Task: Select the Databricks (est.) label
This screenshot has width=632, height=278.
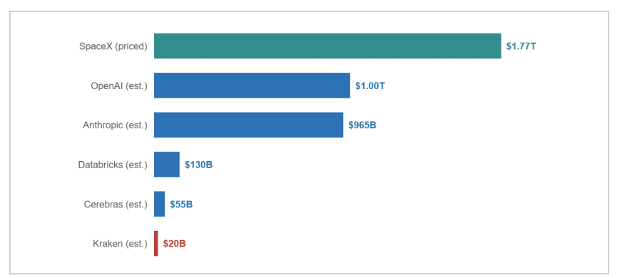Action: tap(113, 165)
